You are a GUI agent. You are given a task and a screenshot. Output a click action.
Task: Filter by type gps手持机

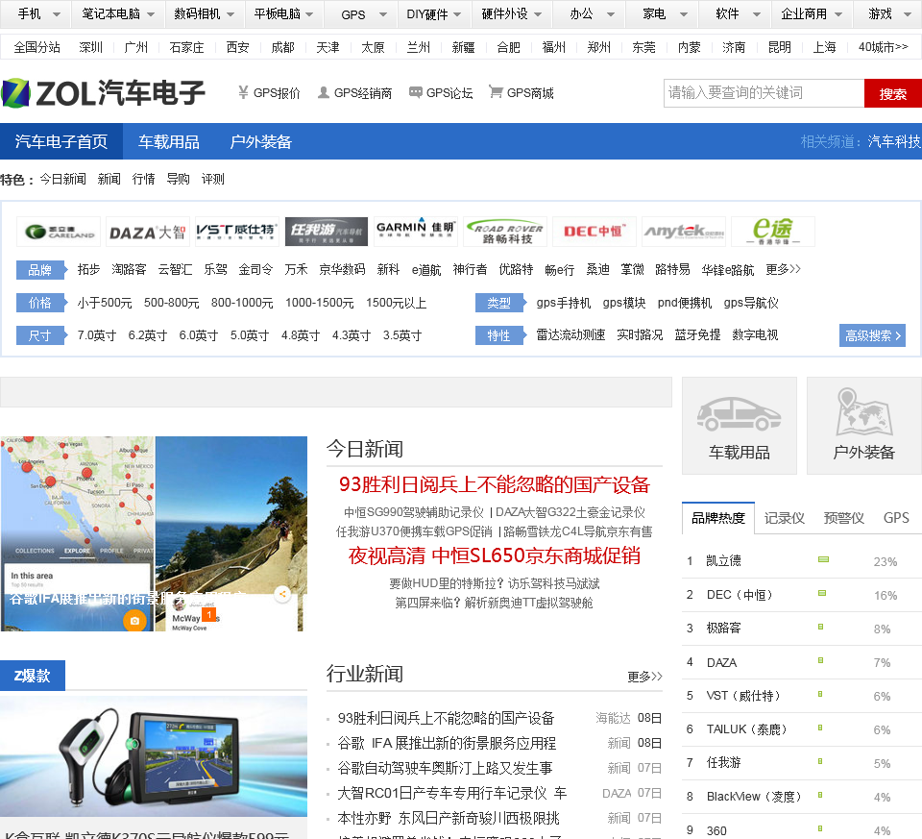coord(564,303)
